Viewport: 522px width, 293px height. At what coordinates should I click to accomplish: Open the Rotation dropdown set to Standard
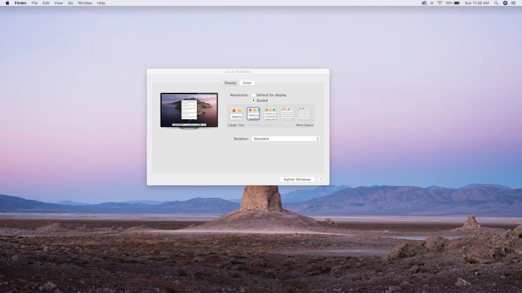pos(285,139)
